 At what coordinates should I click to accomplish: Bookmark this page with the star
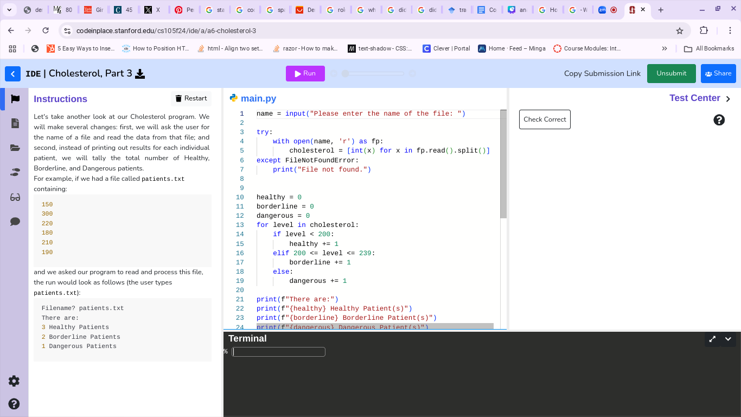click(x=680, y=31)
